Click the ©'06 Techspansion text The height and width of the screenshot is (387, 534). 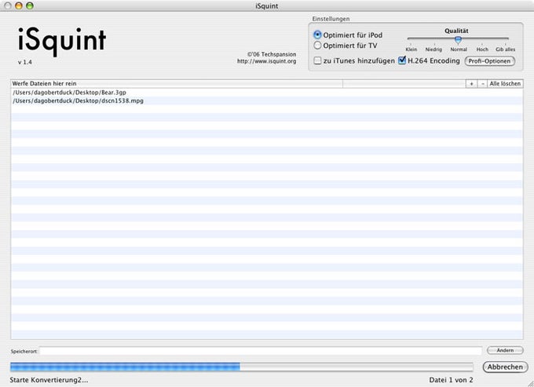tap(272, 54)
